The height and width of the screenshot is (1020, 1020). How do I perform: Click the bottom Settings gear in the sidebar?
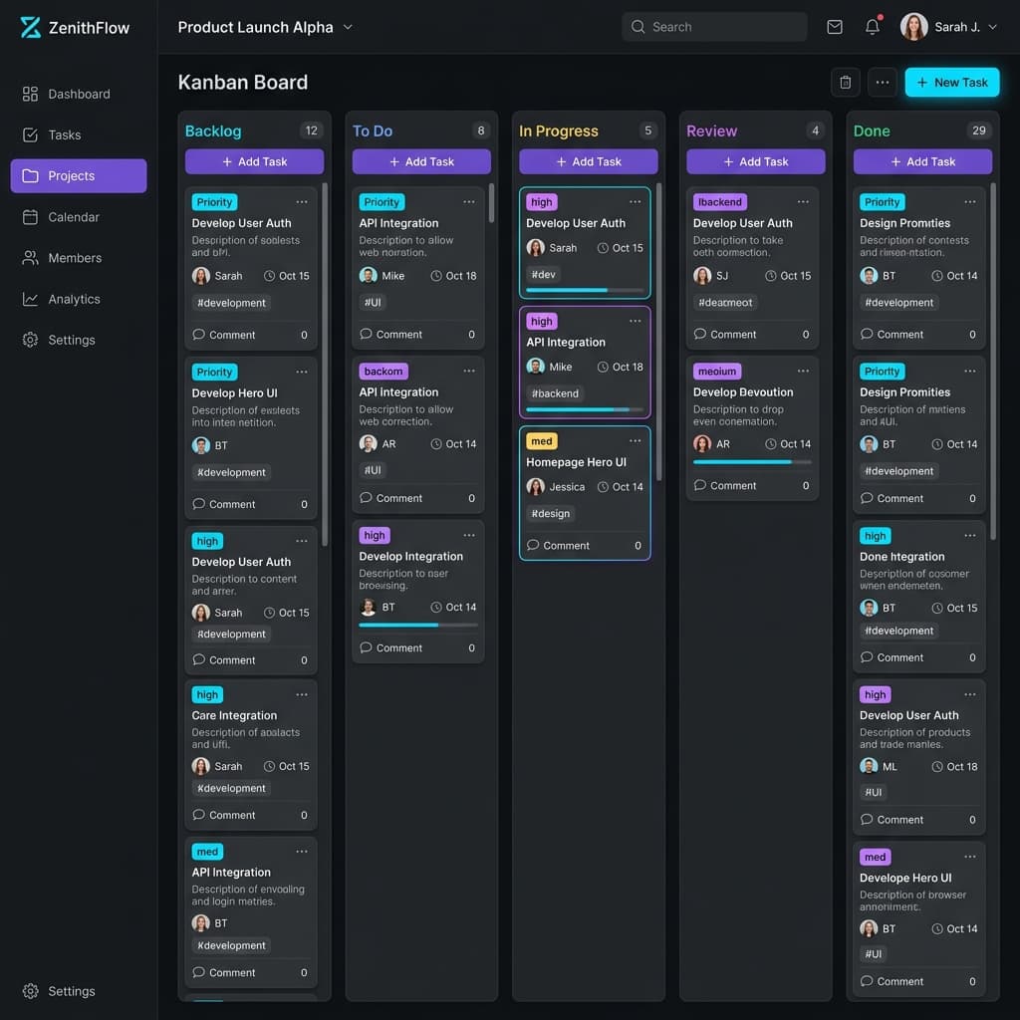(30, 991)
